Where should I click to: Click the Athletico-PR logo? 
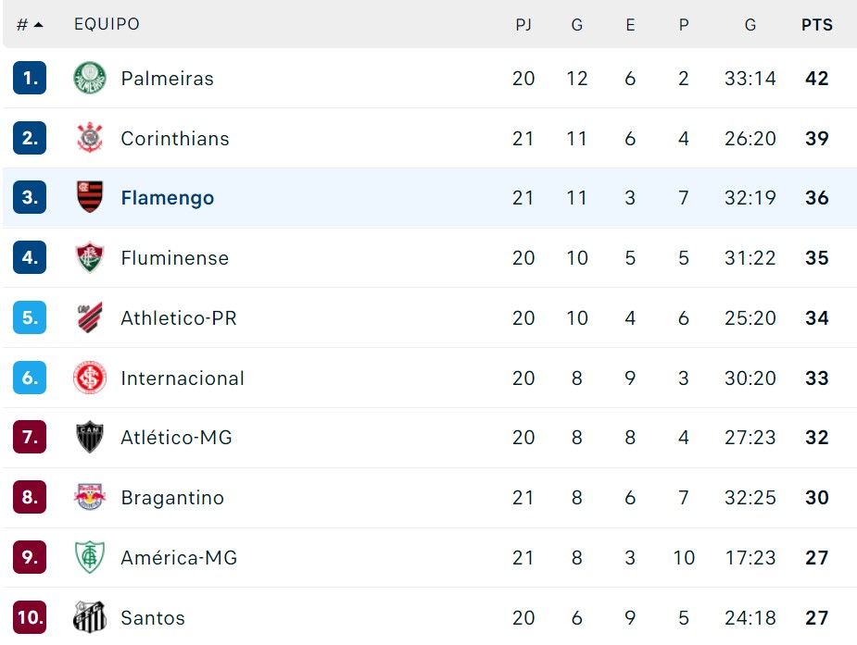pyautogui.click(x=90, y=317)
